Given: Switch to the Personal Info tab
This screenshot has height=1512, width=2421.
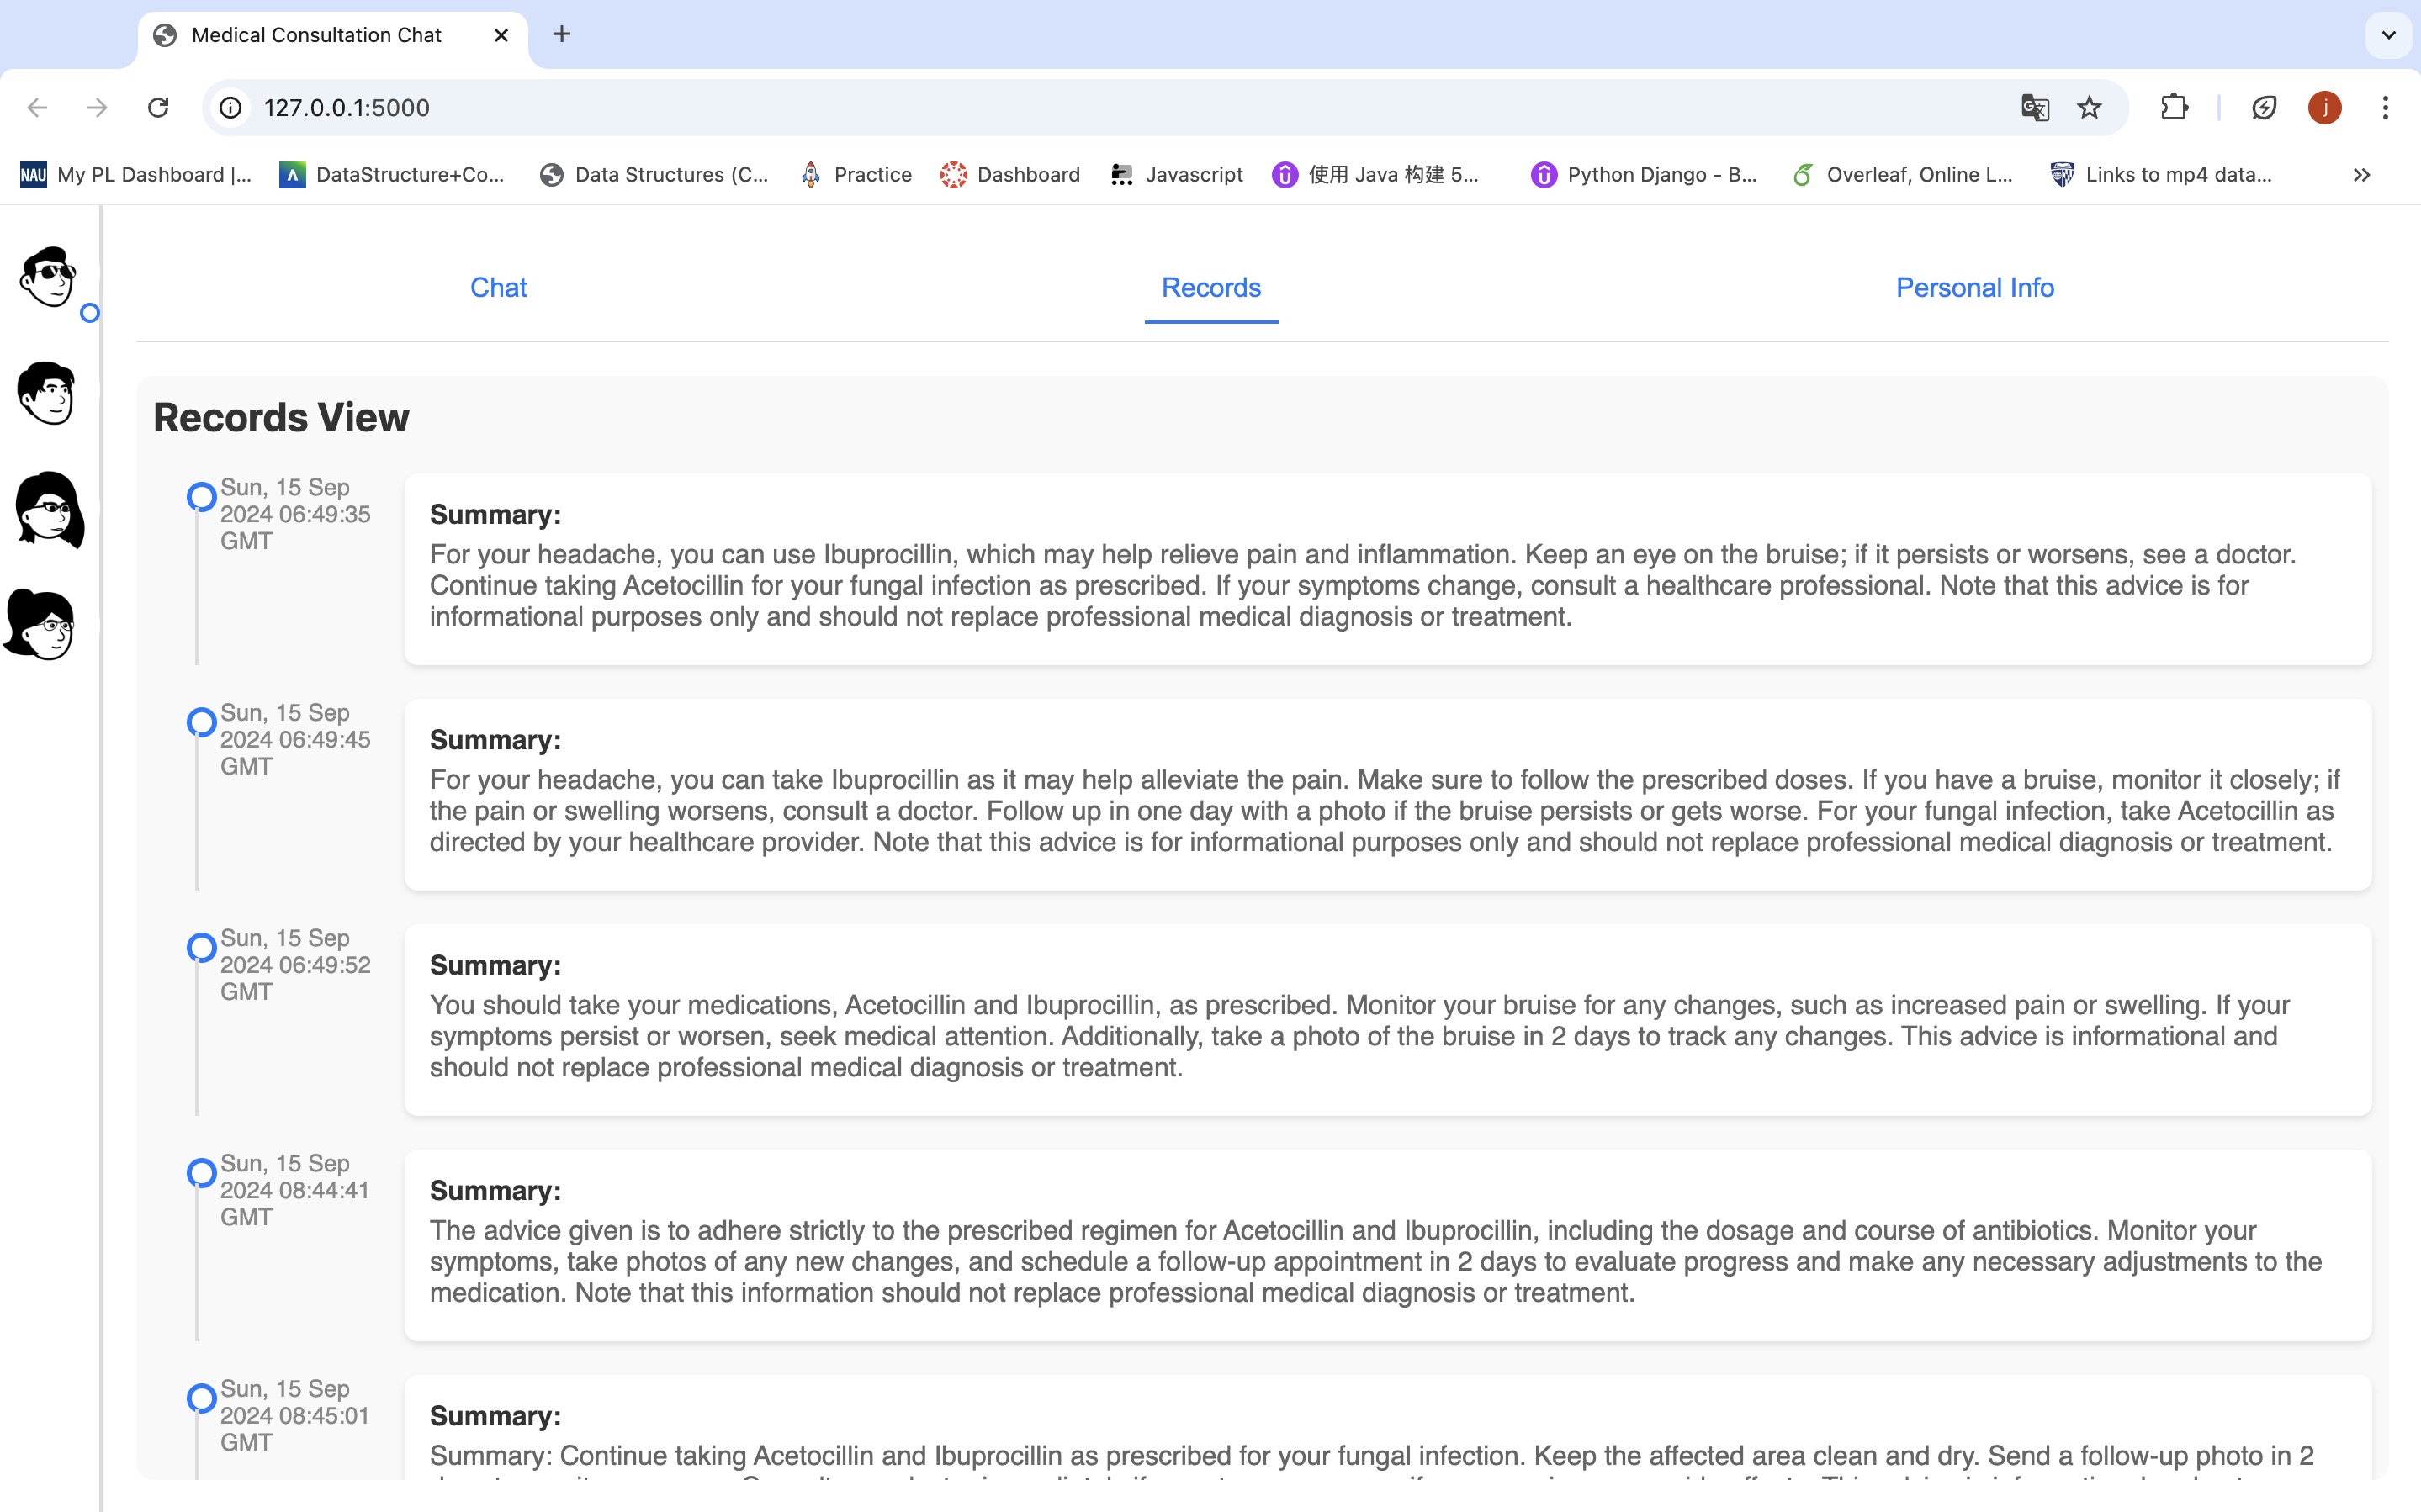Looking at the screenshot, I should (1974, 288).
